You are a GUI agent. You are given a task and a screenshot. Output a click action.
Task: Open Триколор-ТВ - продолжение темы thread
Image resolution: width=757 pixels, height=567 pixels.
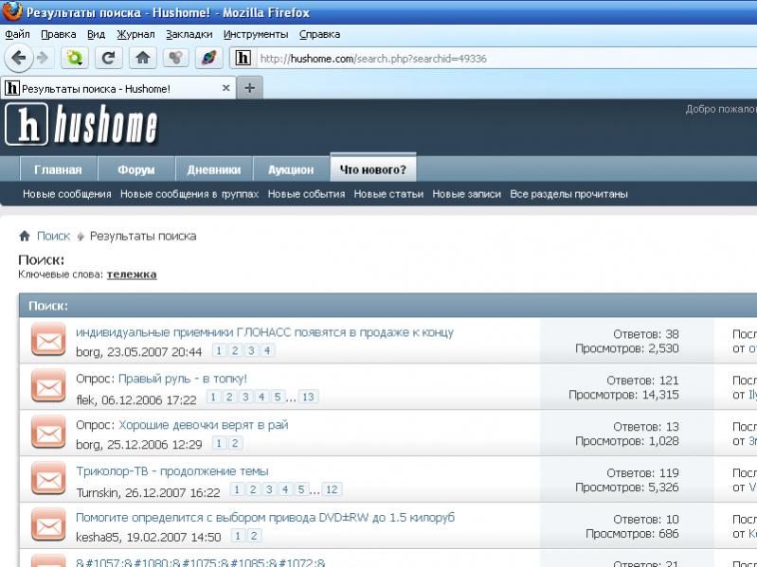[171, 471]
